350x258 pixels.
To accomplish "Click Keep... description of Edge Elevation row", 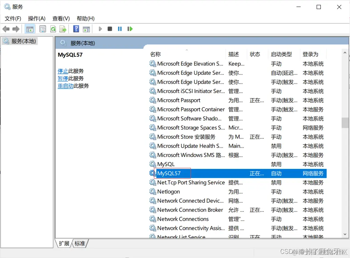I will [236, 64].
